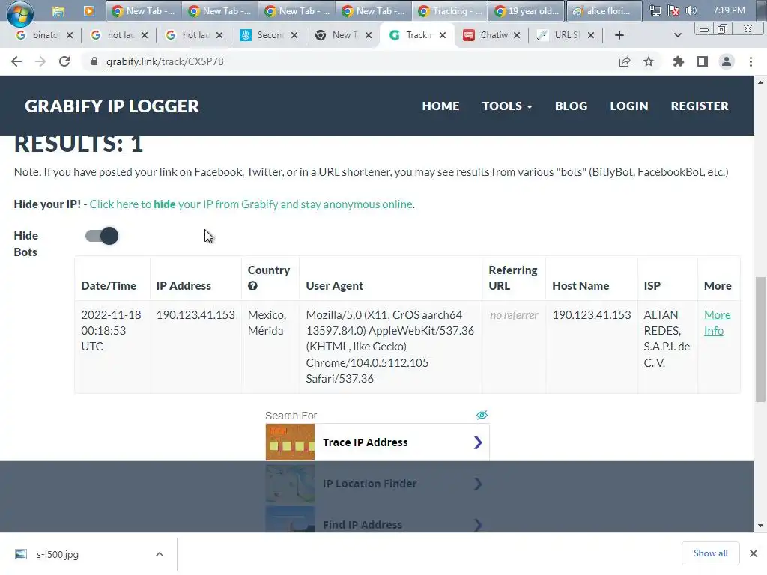767x575 pixels.
Task: Open the extensions puzzle icon
Action: 679,61
